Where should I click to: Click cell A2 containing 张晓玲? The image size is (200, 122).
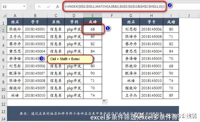15,29
